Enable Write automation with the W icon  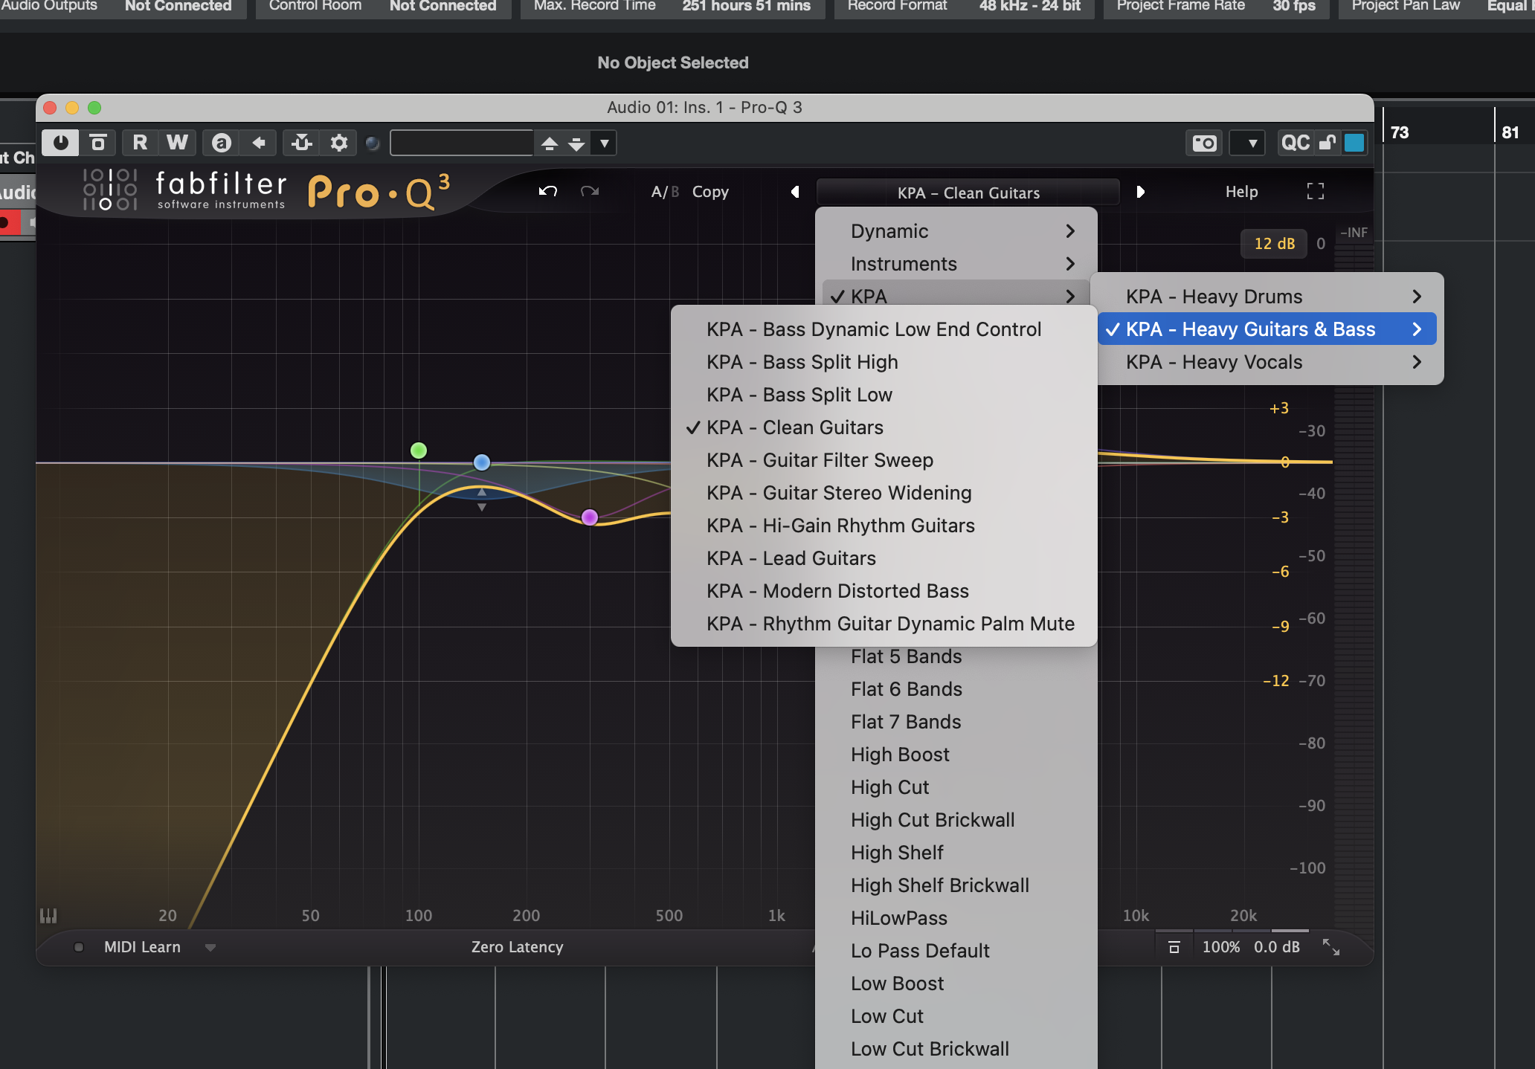coord(177,143)
